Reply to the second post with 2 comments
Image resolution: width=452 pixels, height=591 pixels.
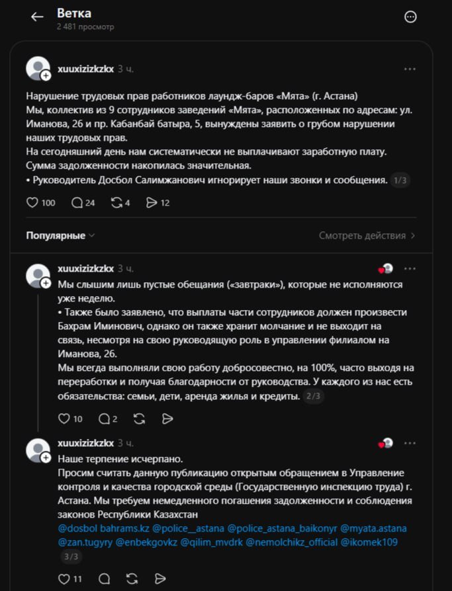[x=104, y=418]
